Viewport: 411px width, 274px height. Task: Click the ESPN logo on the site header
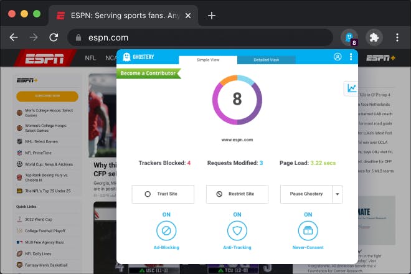[x=45, y=58]
